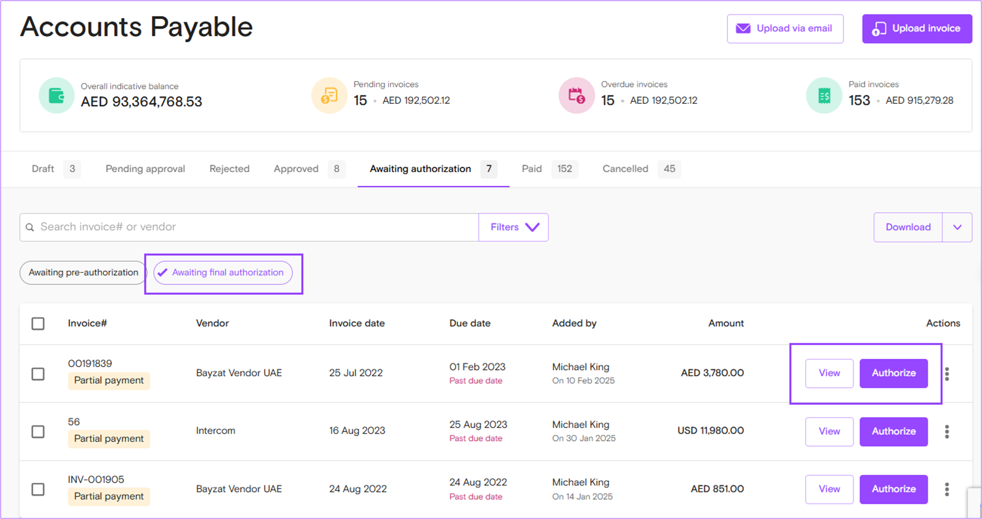Image resolution: width=982 pixels, height=519 pixels.
Task: Select the Awaiting pre-authorization chip
Action: [83, 272]
